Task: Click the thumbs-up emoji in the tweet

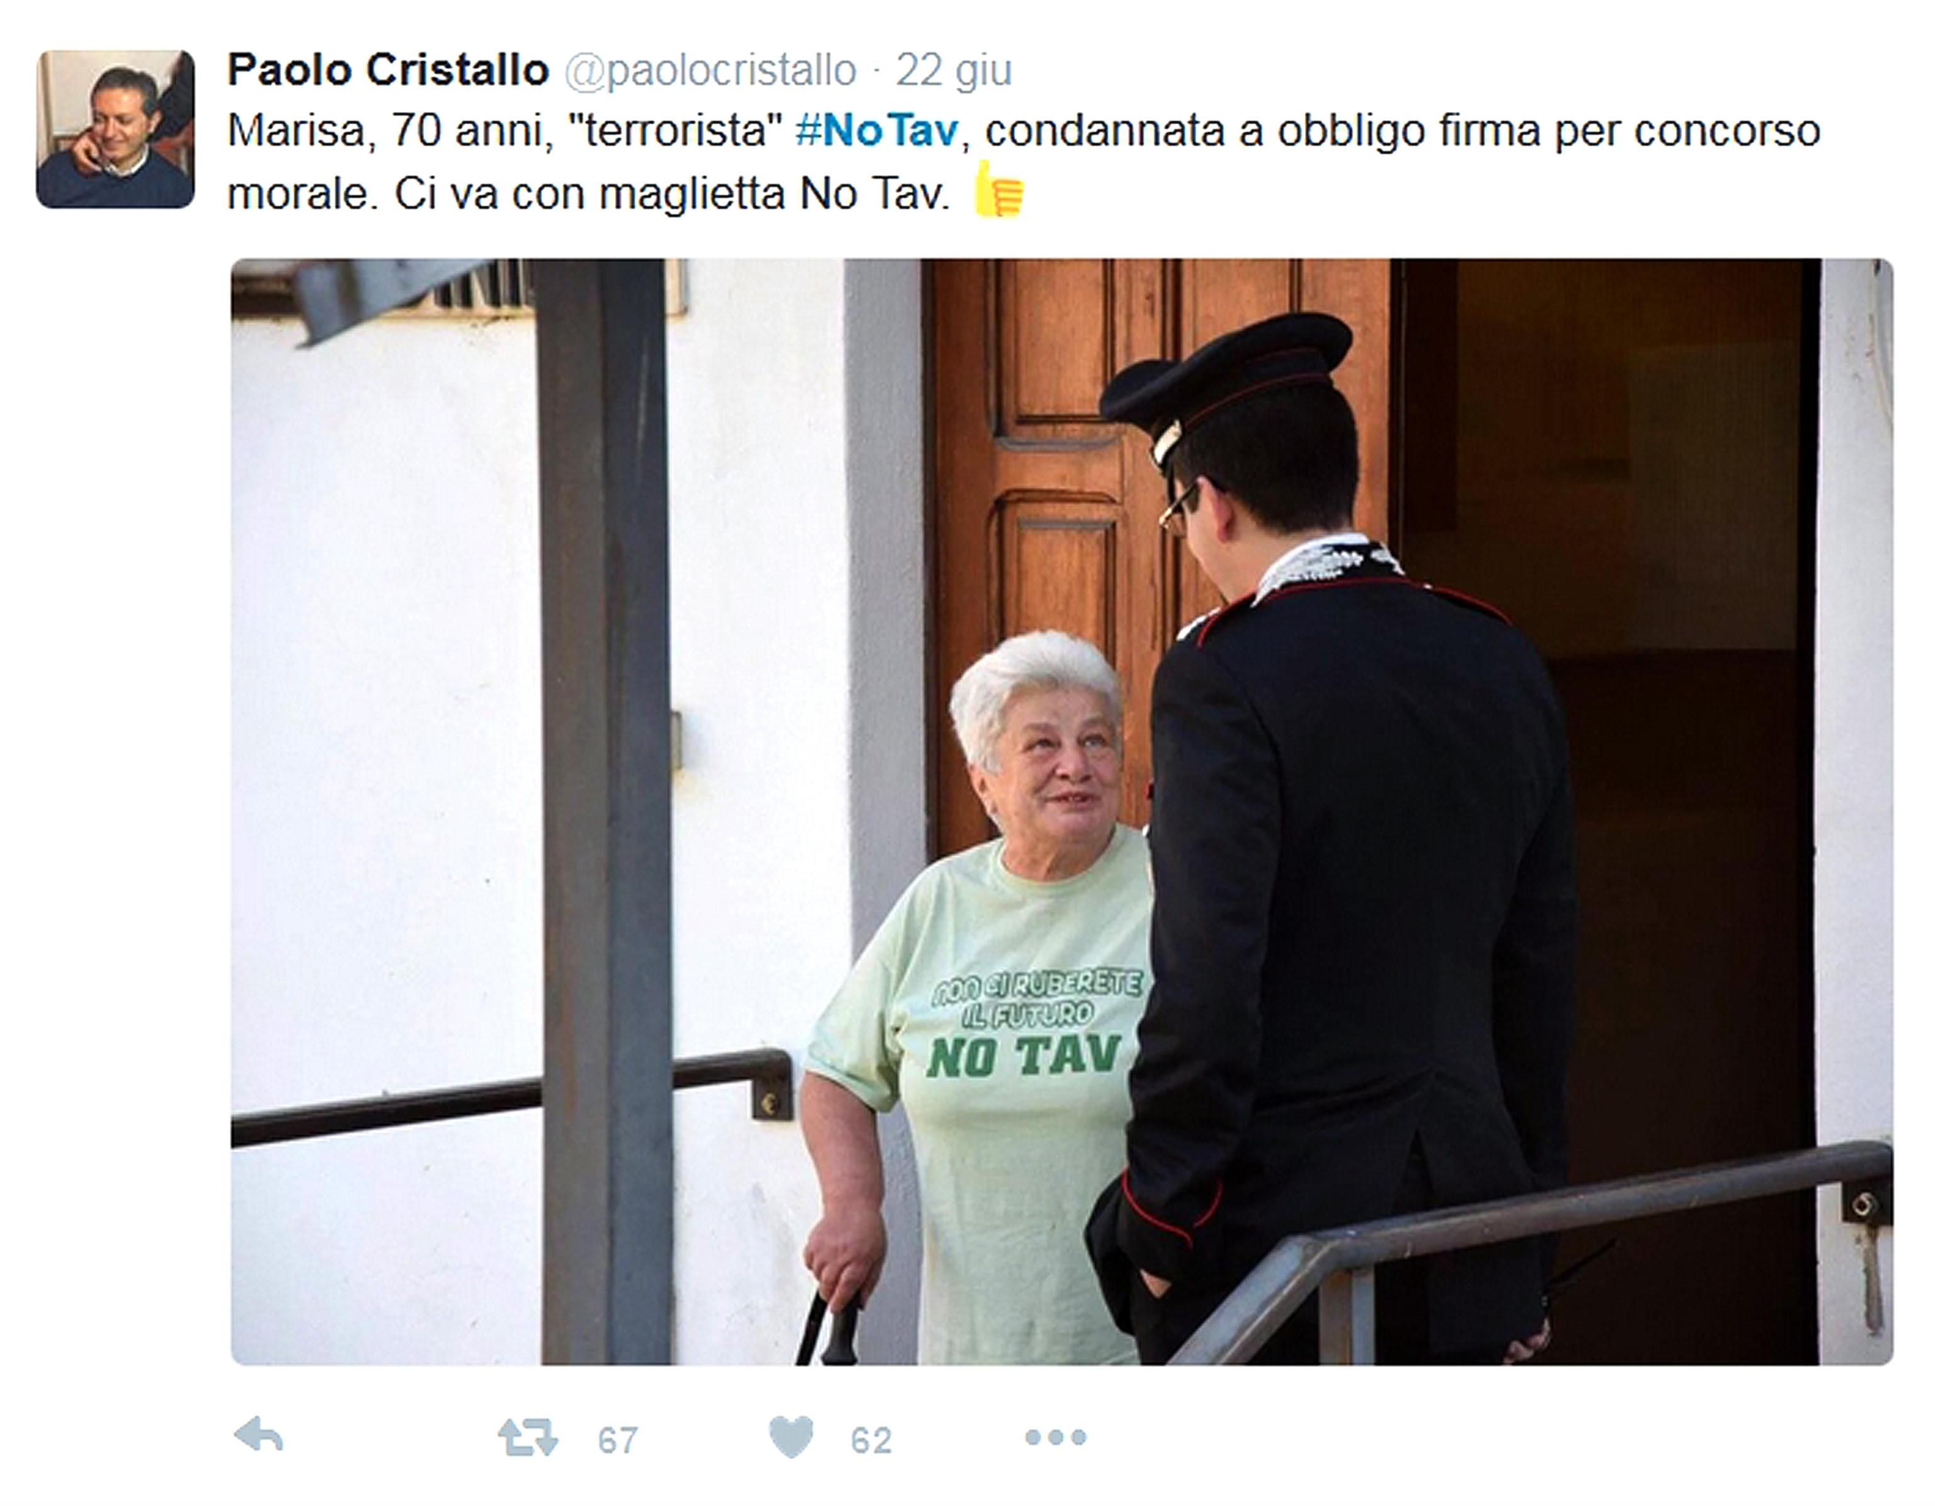Action: coord(998,189)
